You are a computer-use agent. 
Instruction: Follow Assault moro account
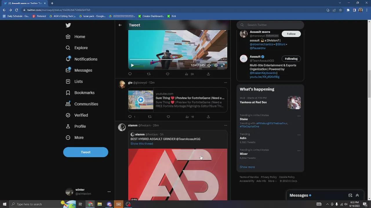point(291,34)
